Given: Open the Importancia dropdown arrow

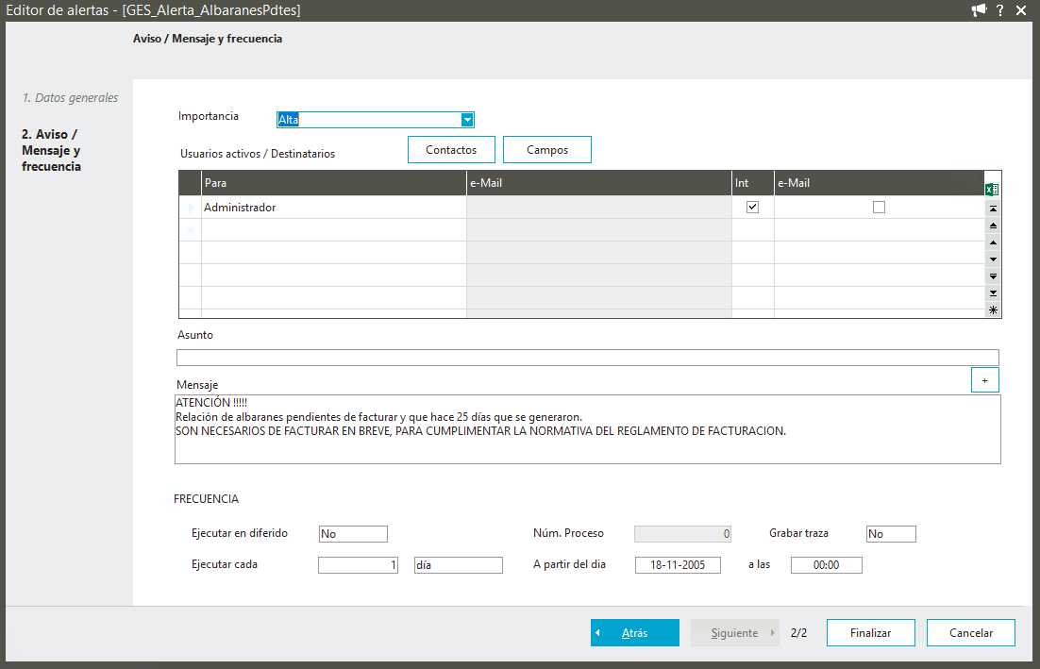Looking at the screenshot, I should 467,119.
